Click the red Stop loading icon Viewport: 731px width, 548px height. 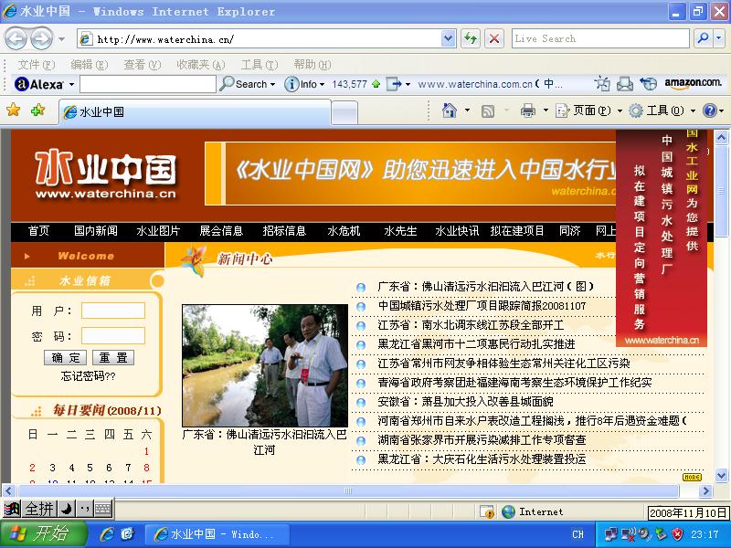494,38
